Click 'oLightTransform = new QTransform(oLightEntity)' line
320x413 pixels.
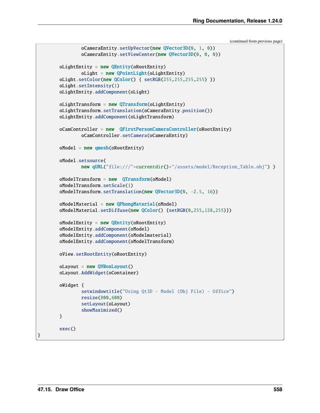point(122,104)
